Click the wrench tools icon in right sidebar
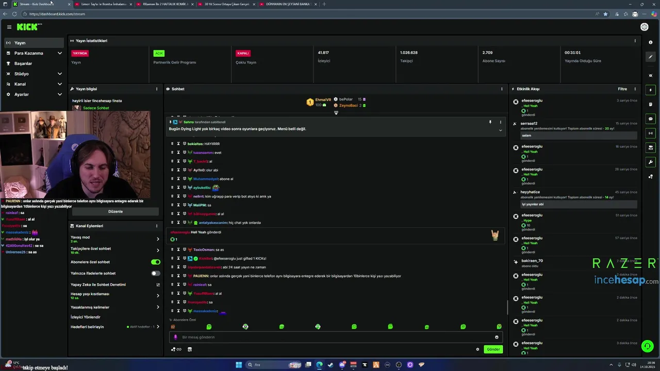Image resolution: width=660 pixels, height=371 pixels. [x=651, y=162]
